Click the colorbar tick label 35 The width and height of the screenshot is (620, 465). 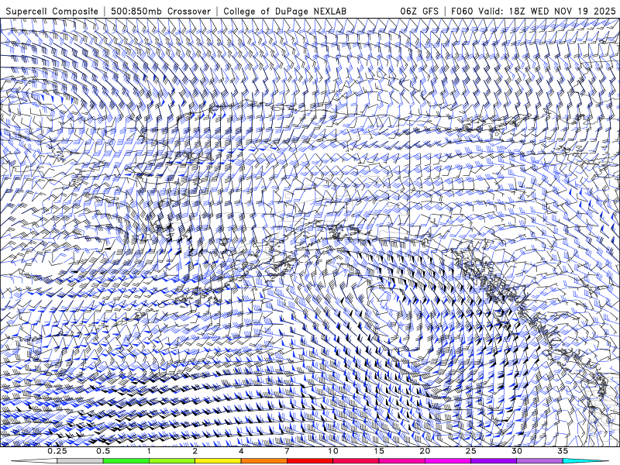tap(563, 451)
